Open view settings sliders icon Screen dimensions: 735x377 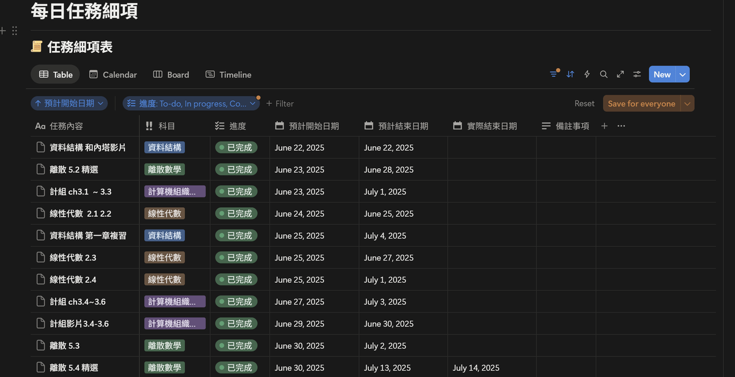click(x=637, y=74)
